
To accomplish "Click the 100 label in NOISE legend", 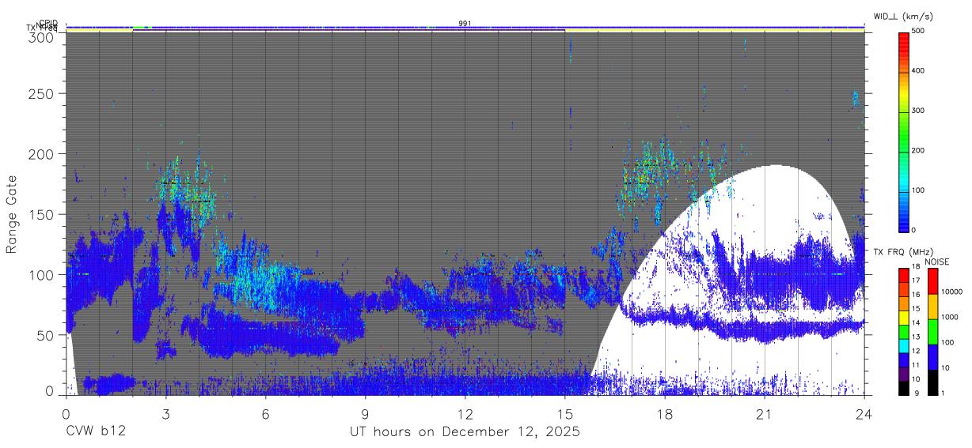I will (947, 342).
